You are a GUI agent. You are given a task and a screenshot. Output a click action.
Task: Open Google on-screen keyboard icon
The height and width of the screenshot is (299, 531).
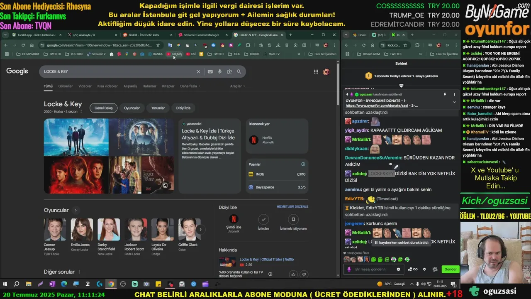pyautogui.click(x=210, y=71)
